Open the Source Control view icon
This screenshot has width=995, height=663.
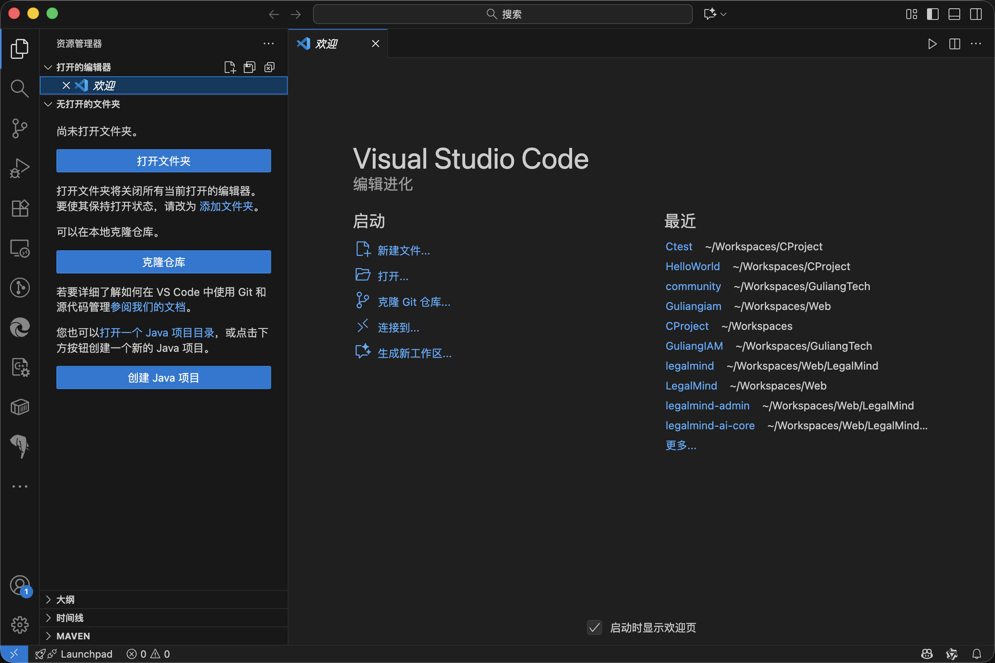[x=19, y=128]
